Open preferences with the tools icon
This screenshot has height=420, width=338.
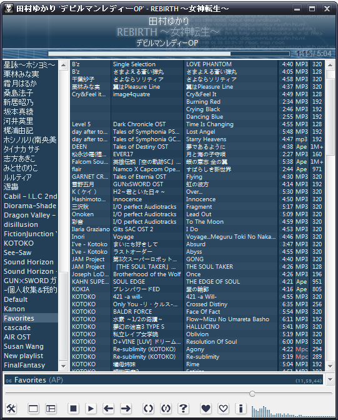click(x=11, y=409)
